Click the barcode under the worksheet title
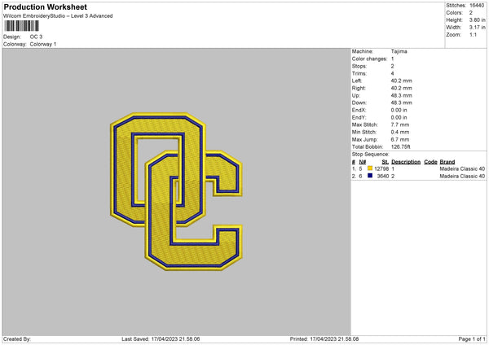Viewport: 489px width, 345px height. [x=21, y=26]
